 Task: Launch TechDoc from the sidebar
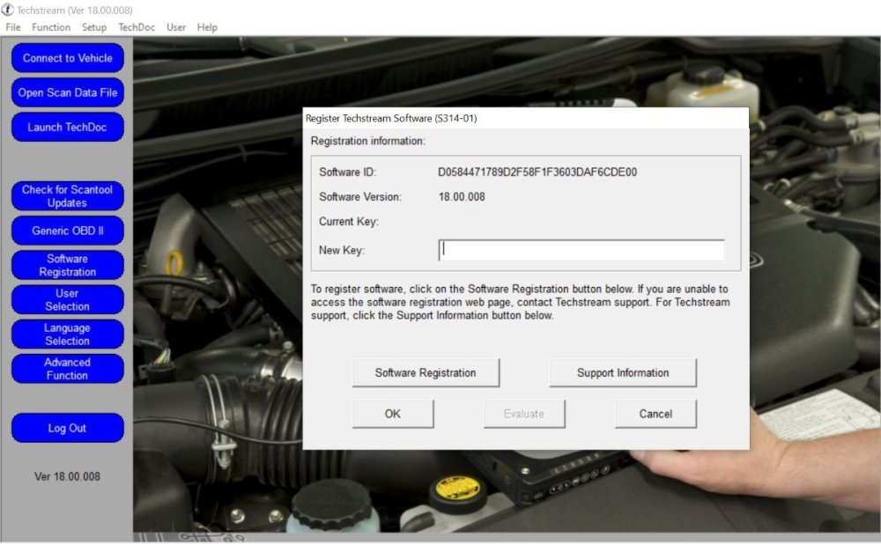pyautogui.click(x=67, y=127)
